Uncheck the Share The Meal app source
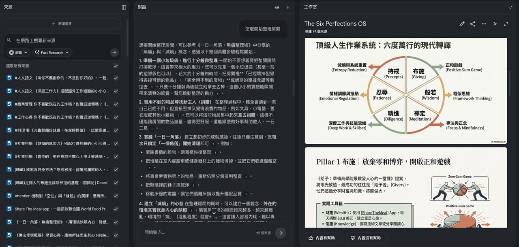 [x=116, y=209]
